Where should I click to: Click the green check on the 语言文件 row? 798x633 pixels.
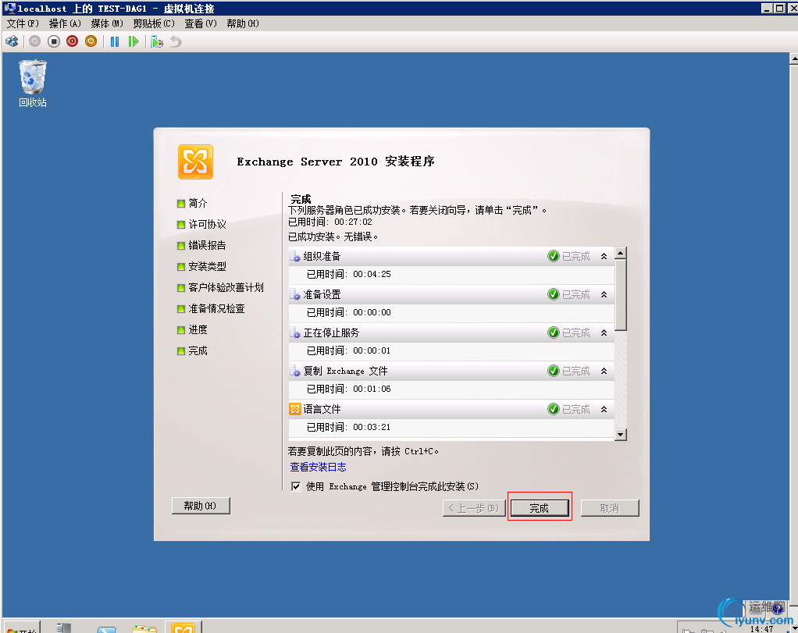[x=553, y=408]
